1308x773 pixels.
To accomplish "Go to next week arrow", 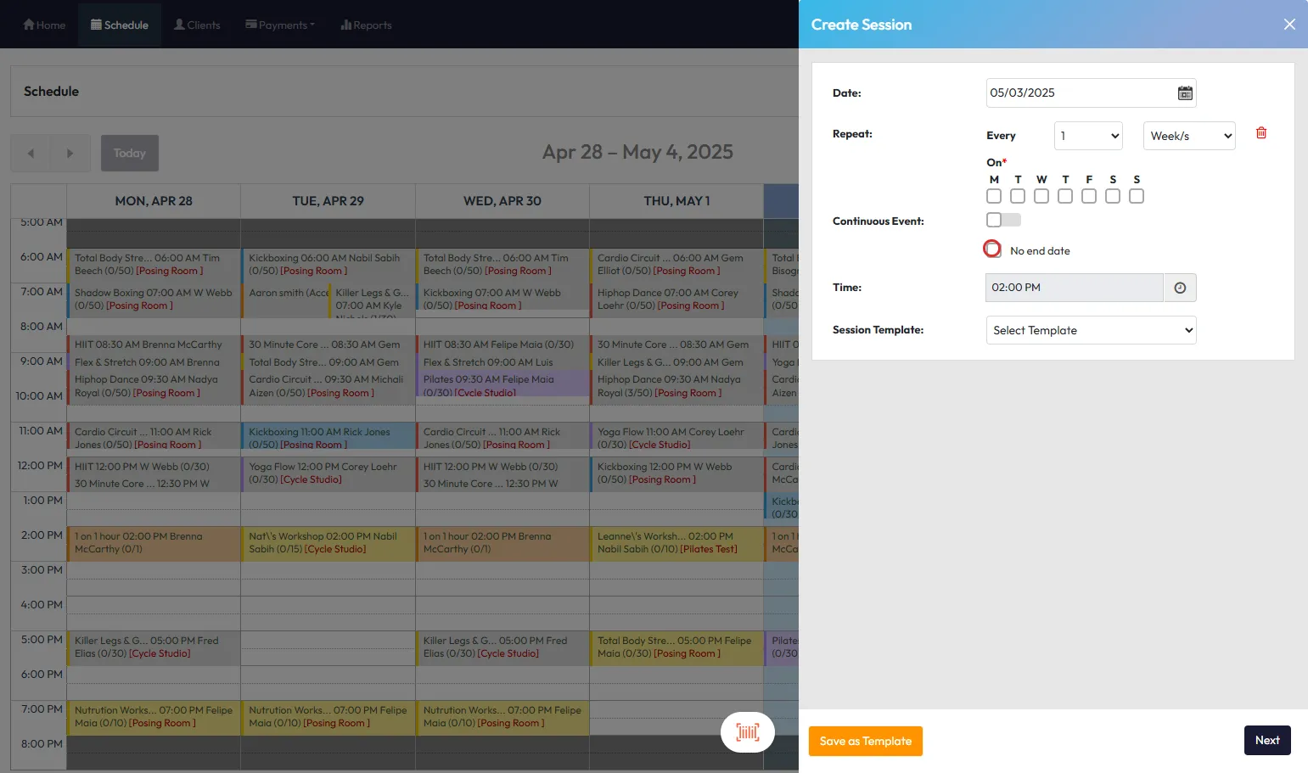I will [70, 154].
